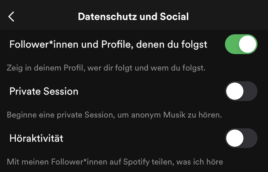The image size is (268, 172).
Task: Turn on the Höraktivität toggle
Action: pyautogui.click(x=241, y=138)
